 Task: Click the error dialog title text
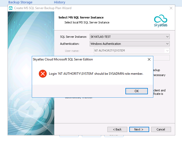tap(63, 59)
